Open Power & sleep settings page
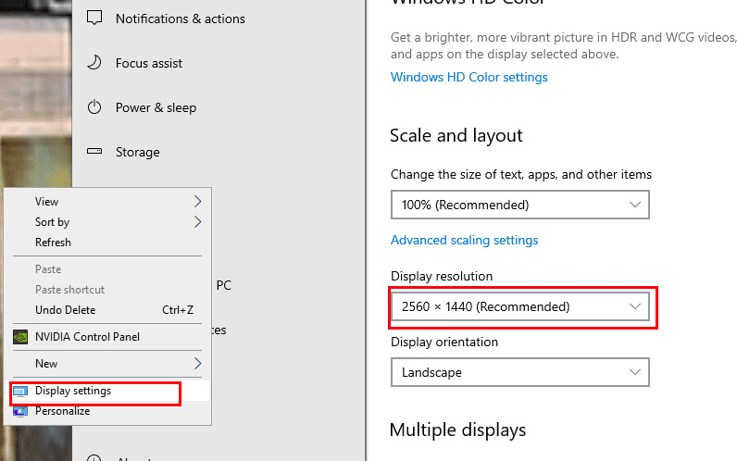 [156, 107]
